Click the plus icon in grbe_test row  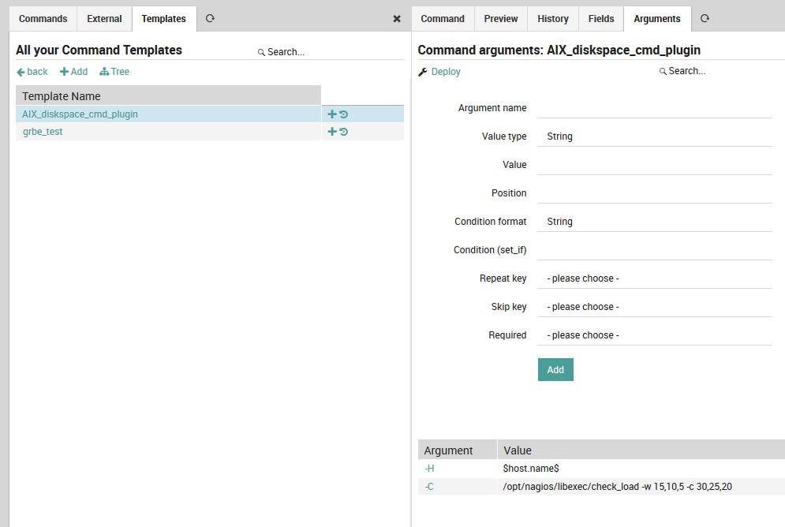tap(332, 132)
